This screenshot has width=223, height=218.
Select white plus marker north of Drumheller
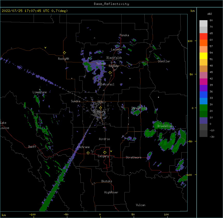(158, 97)
